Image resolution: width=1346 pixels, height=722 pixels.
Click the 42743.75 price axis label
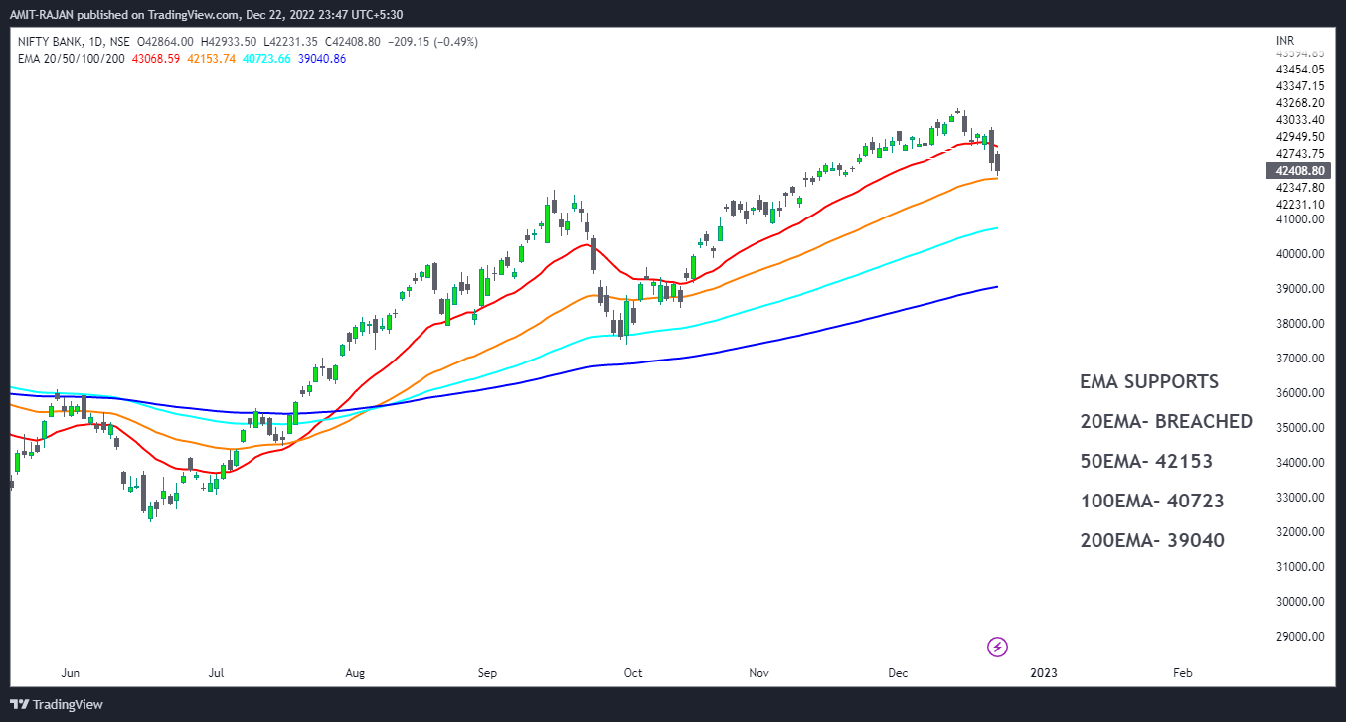tap(1300, 153)
